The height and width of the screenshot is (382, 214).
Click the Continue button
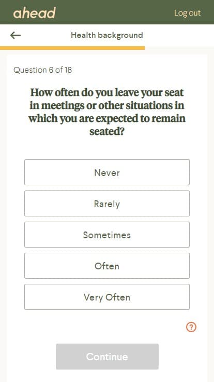[107, 357]
